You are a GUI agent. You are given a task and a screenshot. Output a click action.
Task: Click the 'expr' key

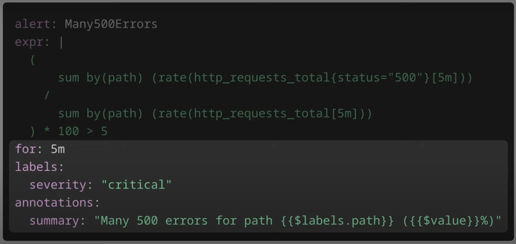click(28, 42)
